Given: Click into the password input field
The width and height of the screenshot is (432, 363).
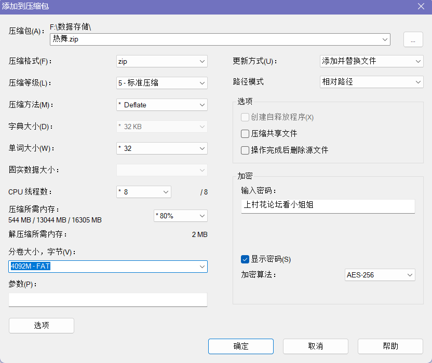Looking at the screenshot, I should click(328, 206).
